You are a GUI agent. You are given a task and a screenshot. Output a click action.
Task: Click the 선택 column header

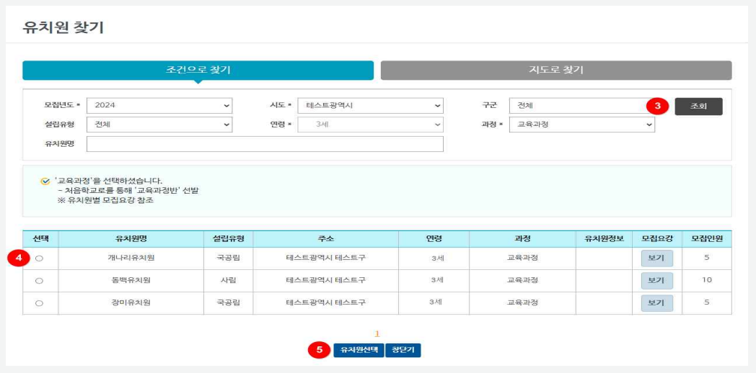(40, 239)
